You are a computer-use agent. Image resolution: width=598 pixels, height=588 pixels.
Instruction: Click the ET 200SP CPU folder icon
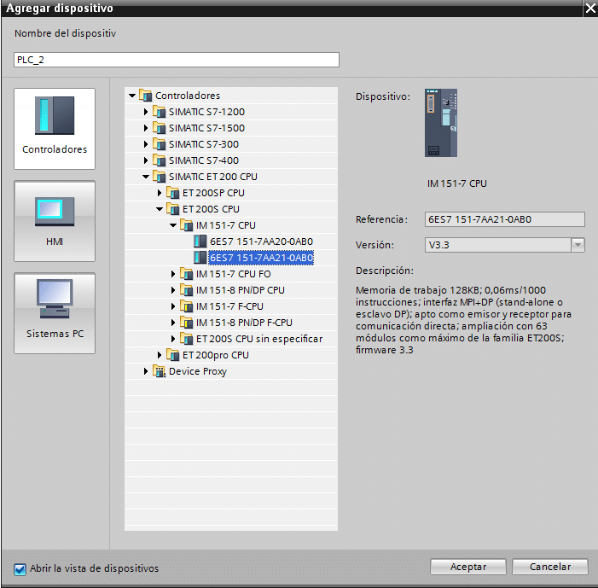(173, 193)
